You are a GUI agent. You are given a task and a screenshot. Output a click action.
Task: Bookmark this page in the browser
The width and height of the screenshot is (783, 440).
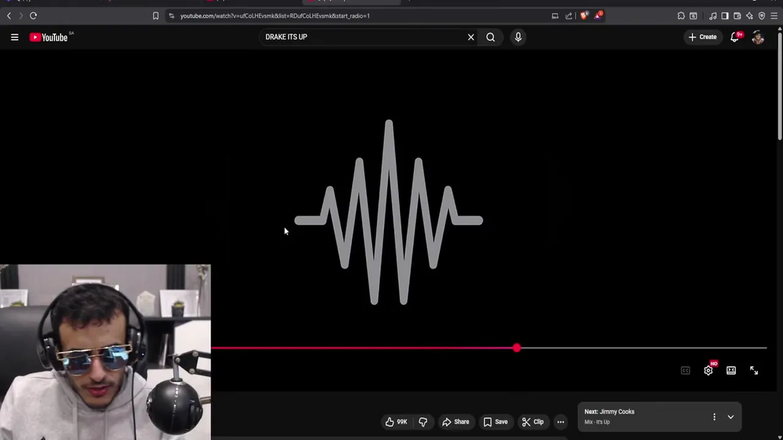click(x=155, y=16)
